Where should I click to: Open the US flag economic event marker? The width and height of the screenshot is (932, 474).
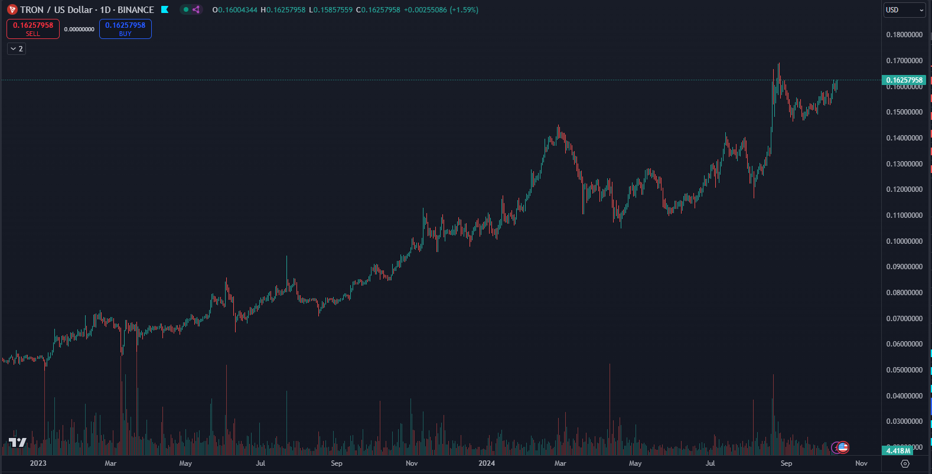click(843, 447)
